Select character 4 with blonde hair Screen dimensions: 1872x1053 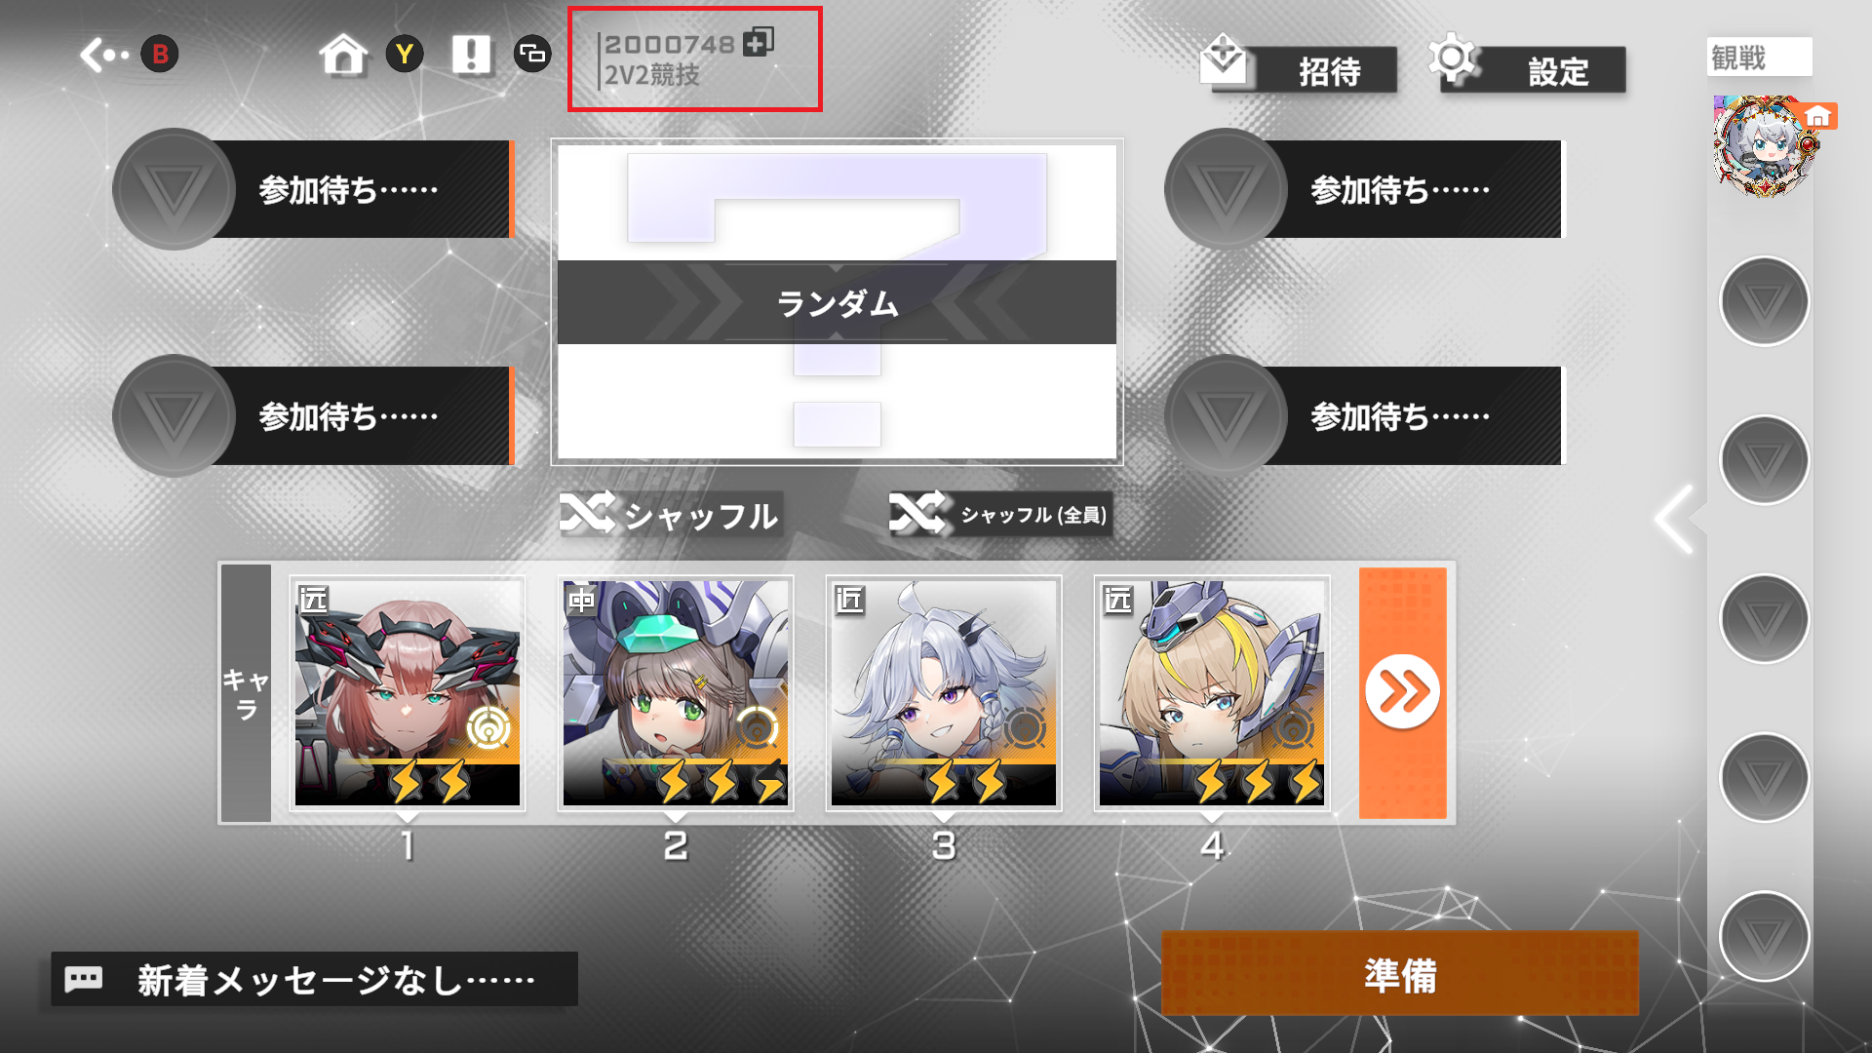click(1212, 693)
